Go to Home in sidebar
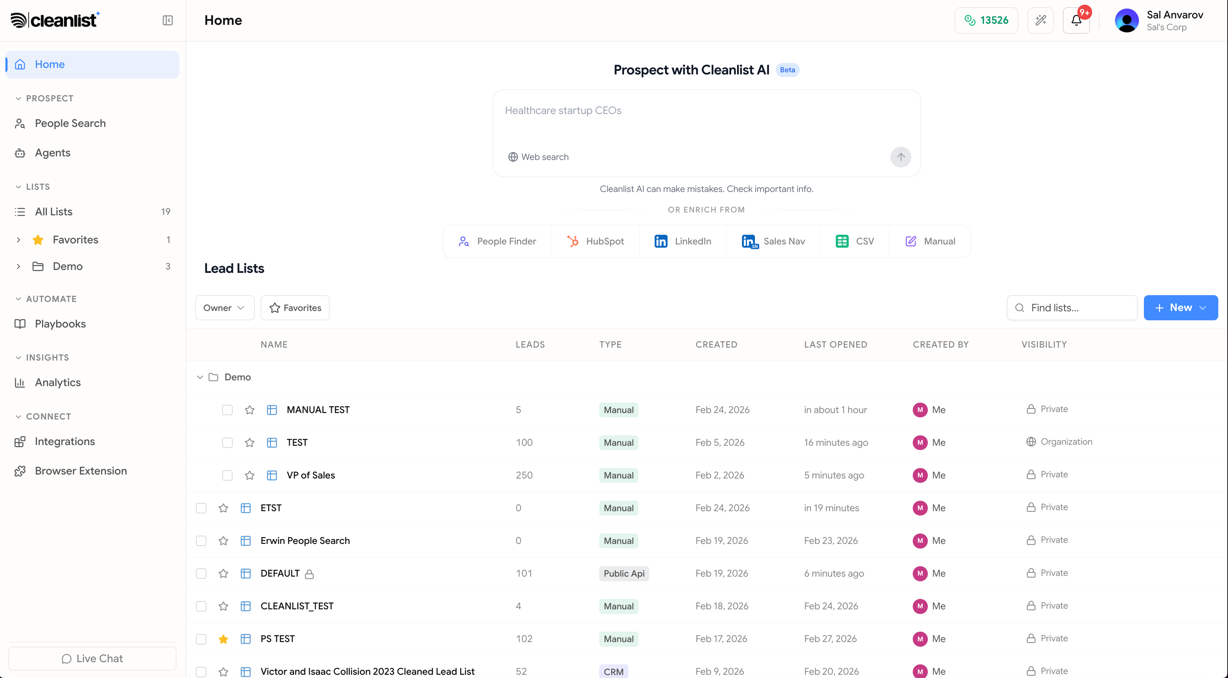The image size is (1228, 678). click(92, 64)
